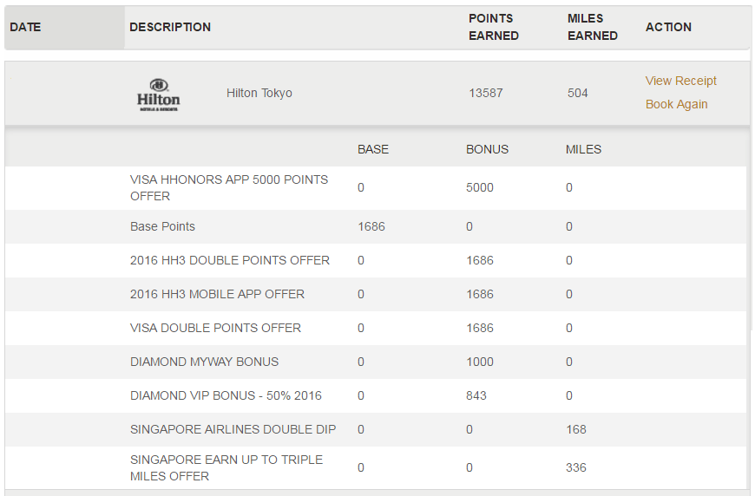This screenshot has width=755, height=496.
Task: Click the SINGAPORE AIRLINES DOUBLE DIP row
Action: 376,429
